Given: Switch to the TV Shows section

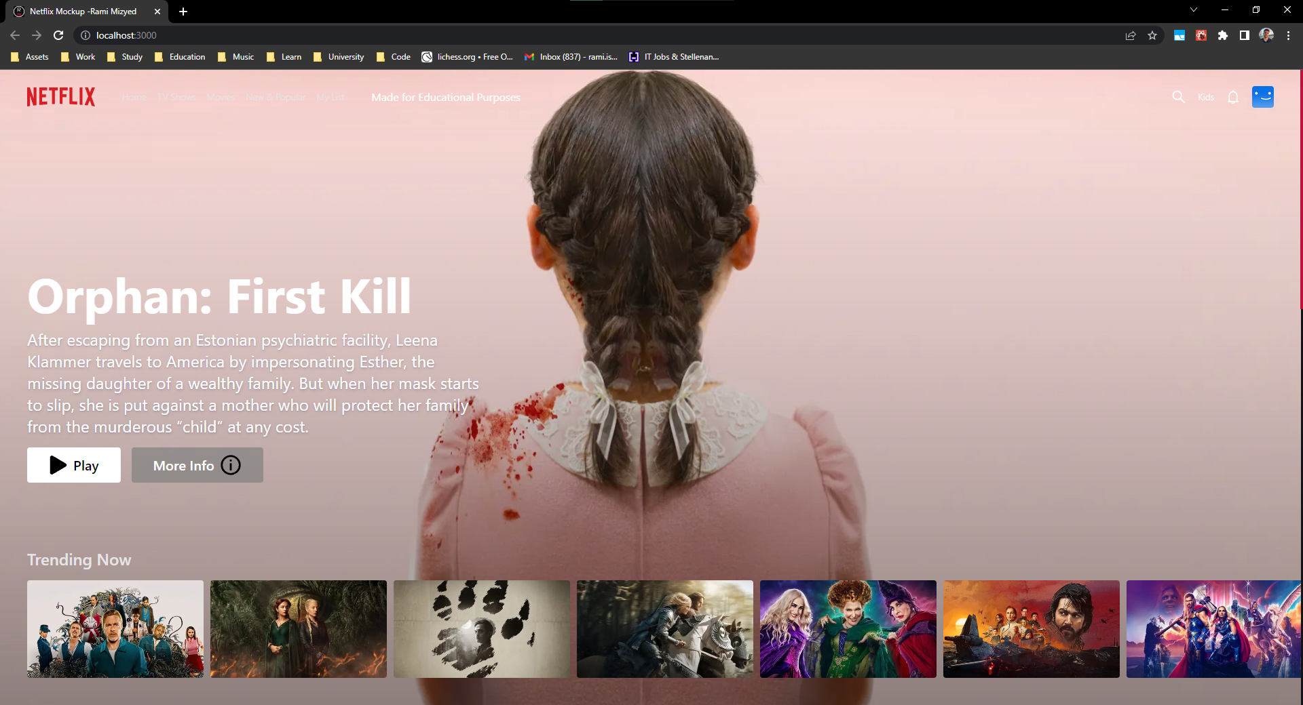Looking at the screenshot, I should click(x=176, y=97).
